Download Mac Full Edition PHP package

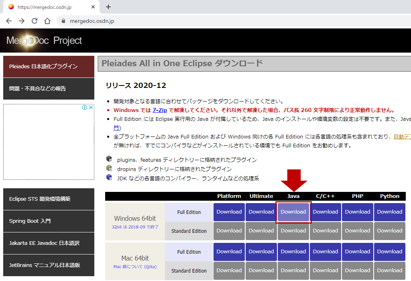tap(358, 252)
